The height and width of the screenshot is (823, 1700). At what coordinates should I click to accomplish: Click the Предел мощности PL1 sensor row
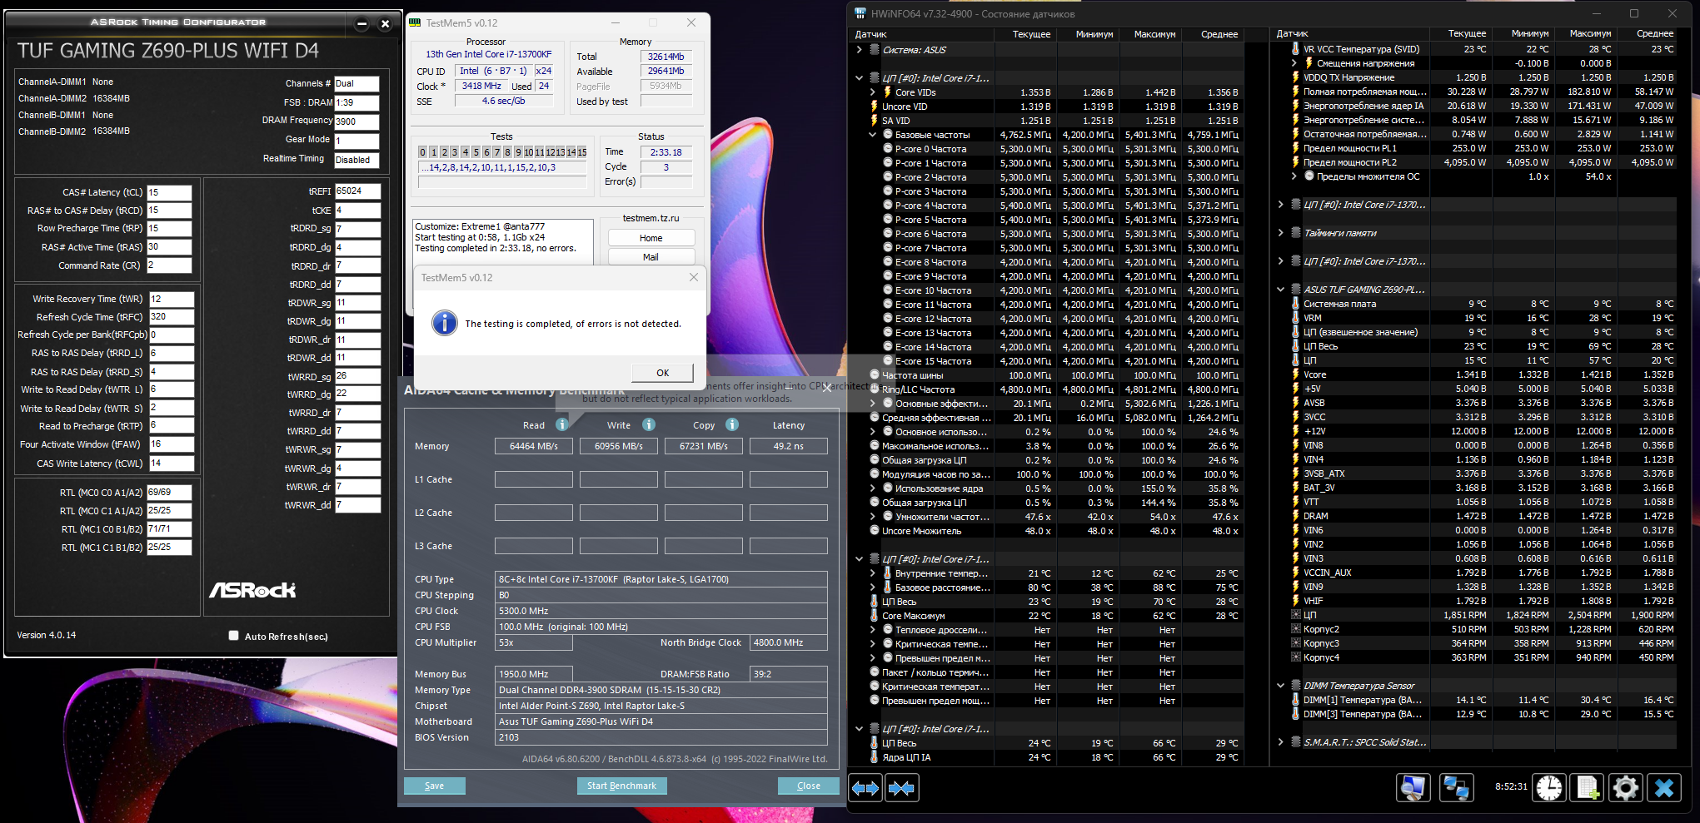coord(1475,148)
